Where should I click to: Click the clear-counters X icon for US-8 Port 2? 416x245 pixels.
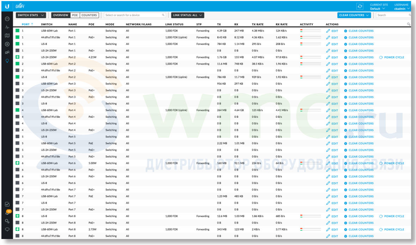pos(345,77)
